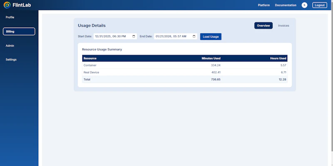Image resolution: width=333 pixels, height=166 pixels.
Task: Click the FlintLab brand name
Action: click(x=22, y=5)
